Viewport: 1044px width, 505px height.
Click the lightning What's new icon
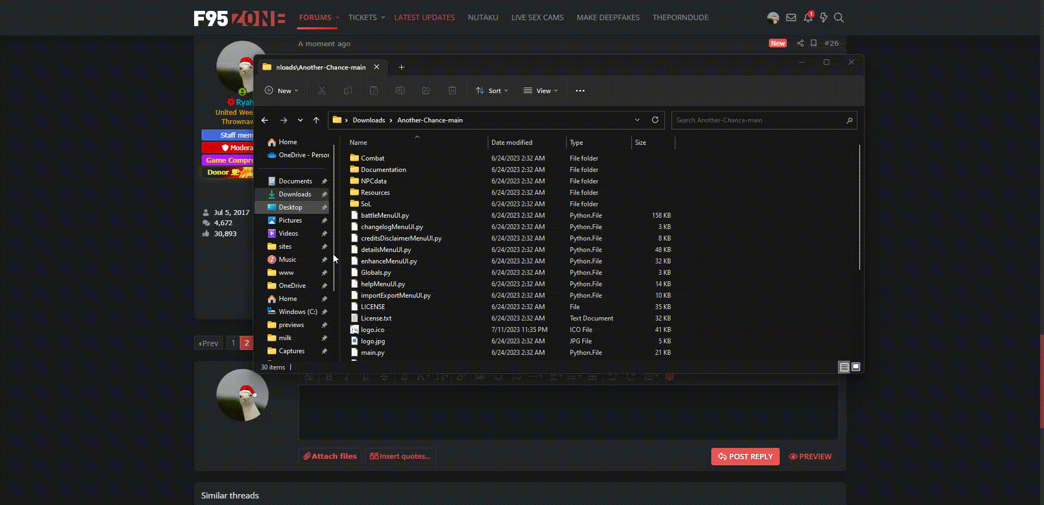pos(824,18)
